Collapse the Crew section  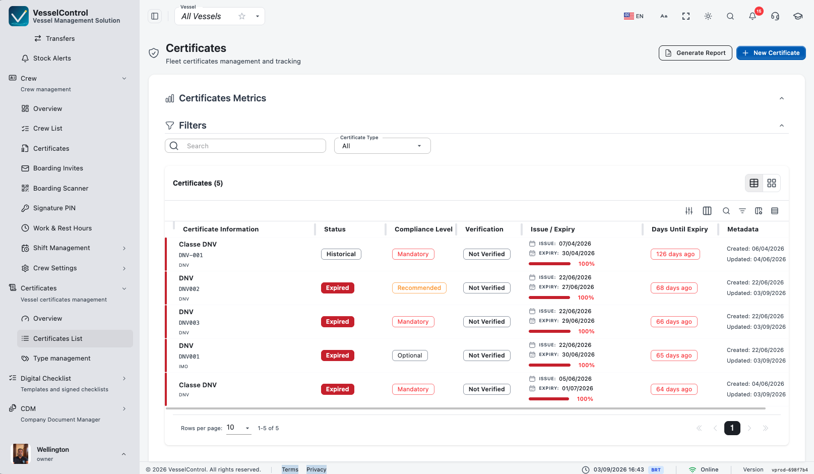pyautogui.click(x=124, y=78)
